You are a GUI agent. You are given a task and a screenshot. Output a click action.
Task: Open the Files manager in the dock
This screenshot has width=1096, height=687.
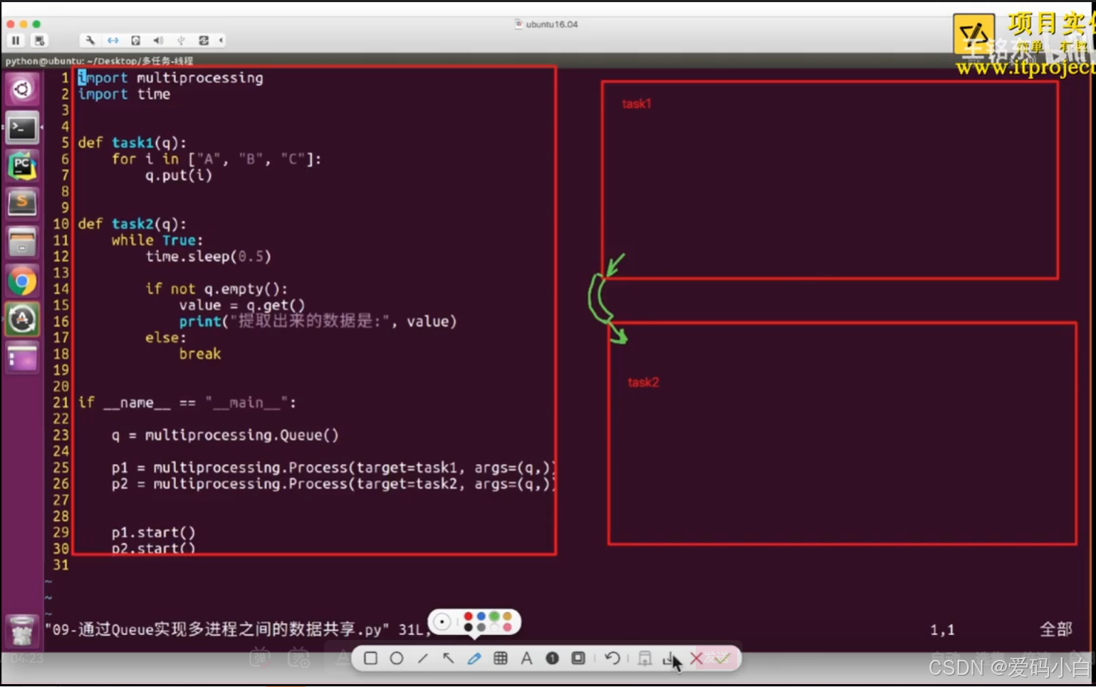tap(22, 242)
